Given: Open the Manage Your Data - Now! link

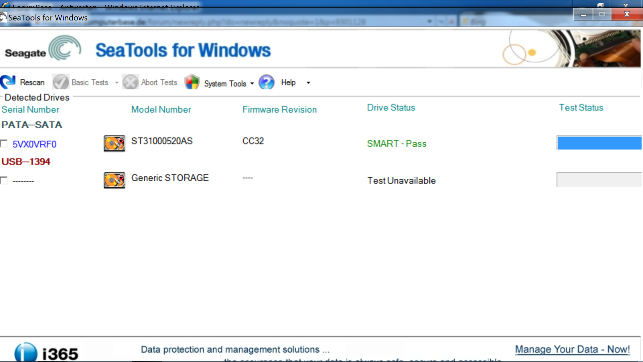Looking at the screenshot, I should click(x=572, y=349).
